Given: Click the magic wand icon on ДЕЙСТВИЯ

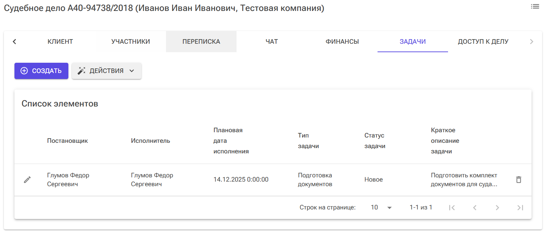Looking at the screenshot, I should (81, 71).
